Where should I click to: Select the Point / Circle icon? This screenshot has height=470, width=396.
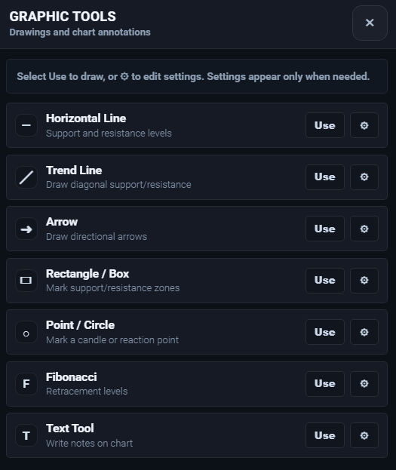[x=26, y=333]
